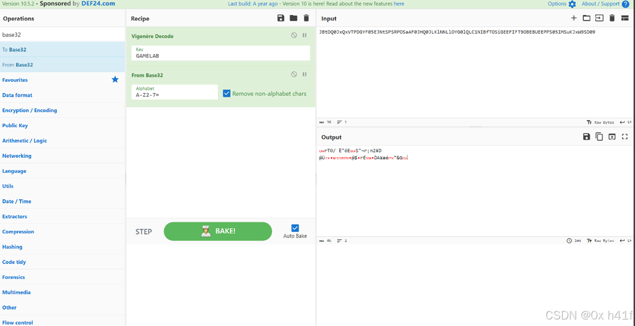Open the Options gear
Viewport: 635px width, 326px height.
click(x=572, y=4)
